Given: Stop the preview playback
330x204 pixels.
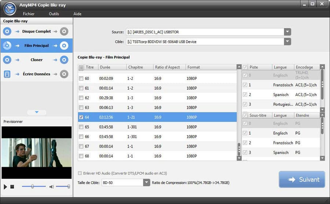Looking at the screenshot, I should (x=12, y=187).
